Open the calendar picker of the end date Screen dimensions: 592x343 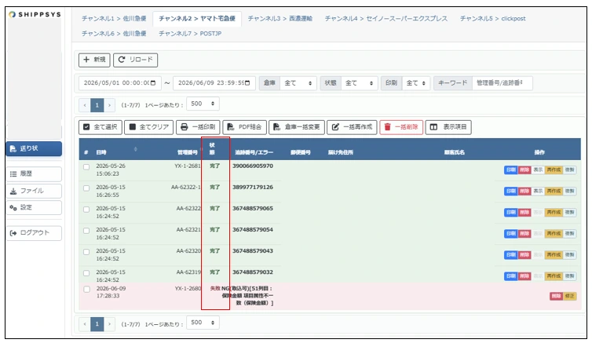pyautogui.click(x=247, y=83)
